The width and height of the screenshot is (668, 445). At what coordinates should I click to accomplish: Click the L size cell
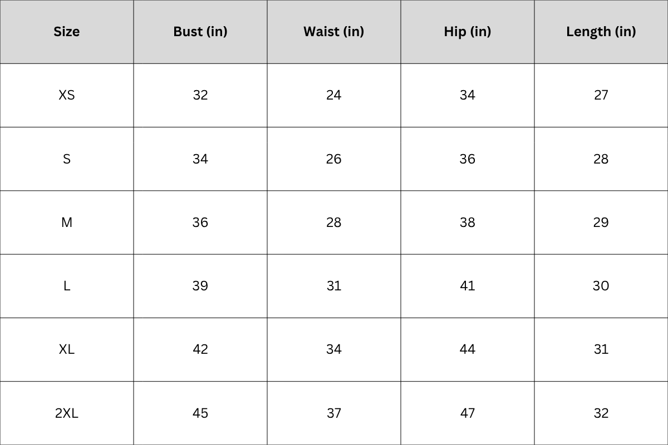click(x=67, y=286)
